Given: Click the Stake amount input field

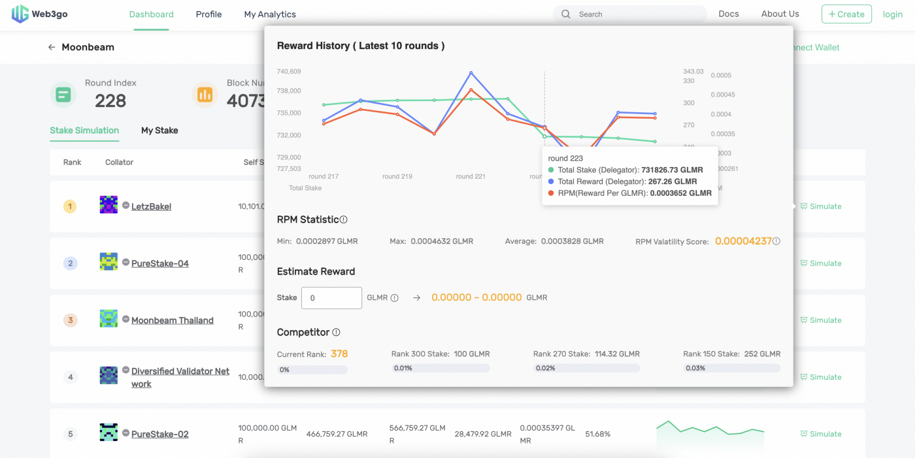Looking at the screenshot, I should (x=331, y=298).
